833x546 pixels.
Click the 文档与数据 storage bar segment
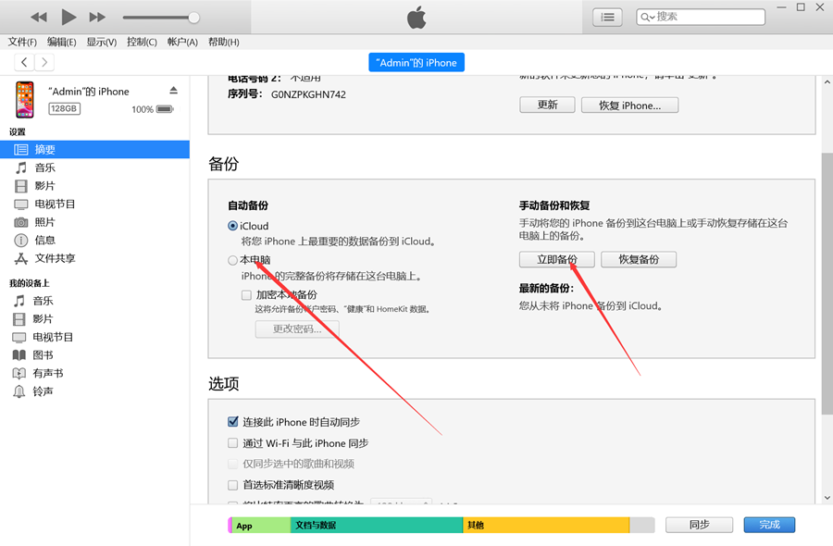click(377, 526)
